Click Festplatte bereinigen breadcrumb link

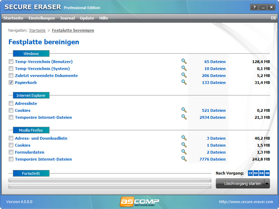[73, 30]
